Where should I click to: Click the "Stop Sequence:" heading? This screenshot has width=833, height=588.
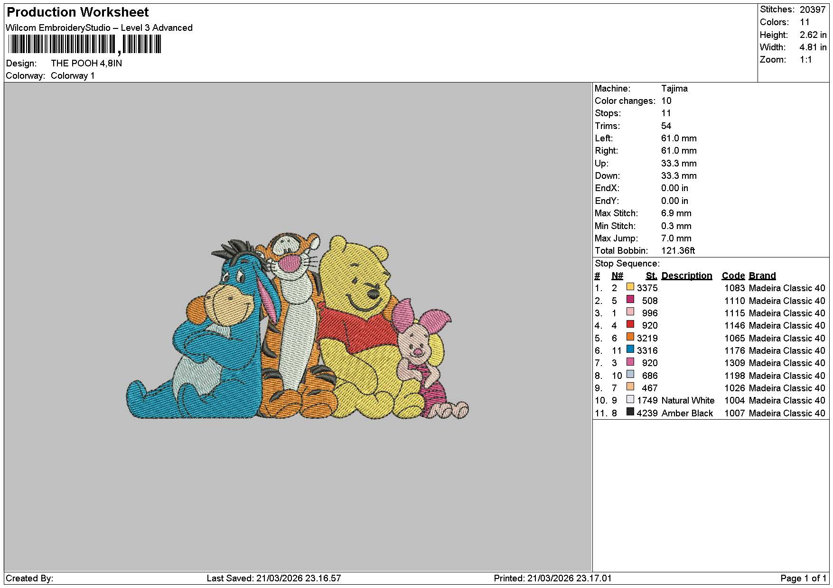[627, 264]
